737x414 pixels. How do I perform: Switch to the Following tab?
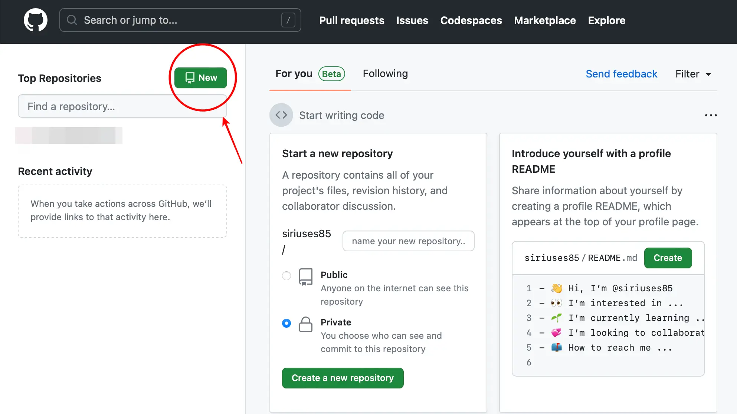pyautogui.click(x=385, y=73)
